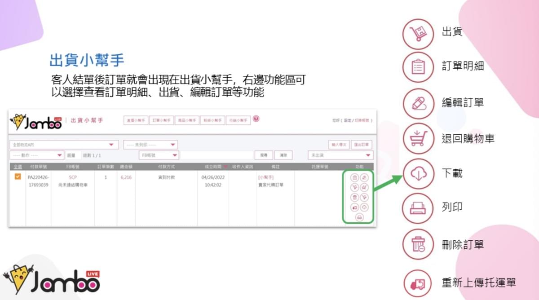Image resolution: width=539 pixels, height=300 pixels.
Task: Click the small clipboard order-detail icon in the row
Action: [x=354, y=178]
